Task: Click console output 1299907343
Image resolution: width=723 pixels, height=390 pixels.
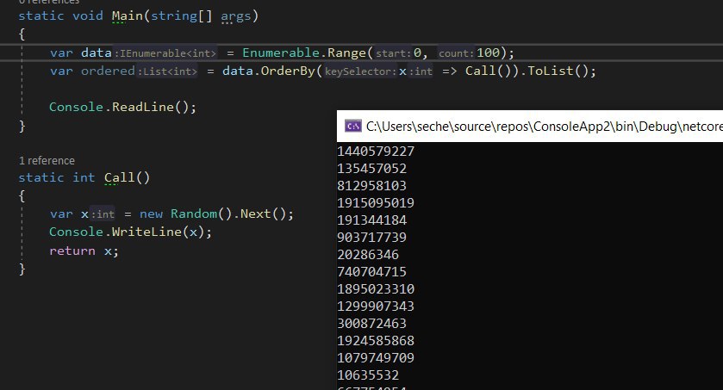Action: click(x=376, y=306)
